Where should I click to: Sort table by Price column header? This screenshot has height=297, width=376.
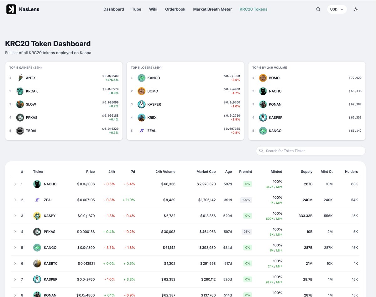click(90, 172)
